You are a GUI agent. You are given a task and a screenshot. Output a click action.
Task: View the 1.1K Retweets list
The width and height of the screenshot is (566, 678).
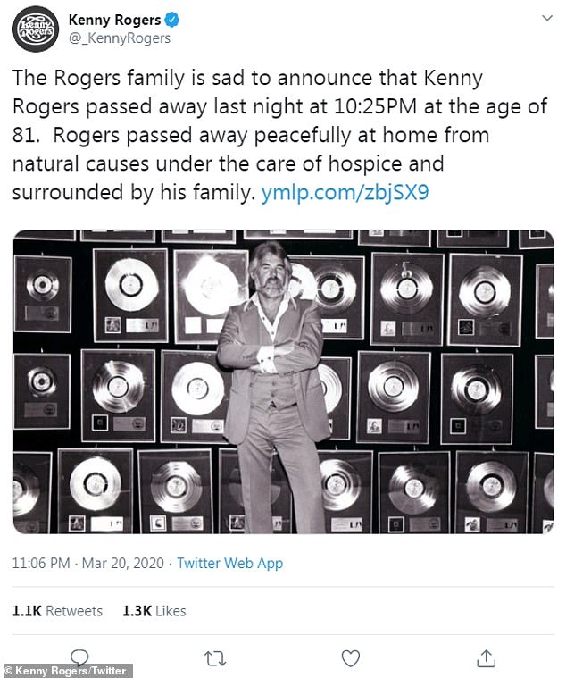click(57, 611)
